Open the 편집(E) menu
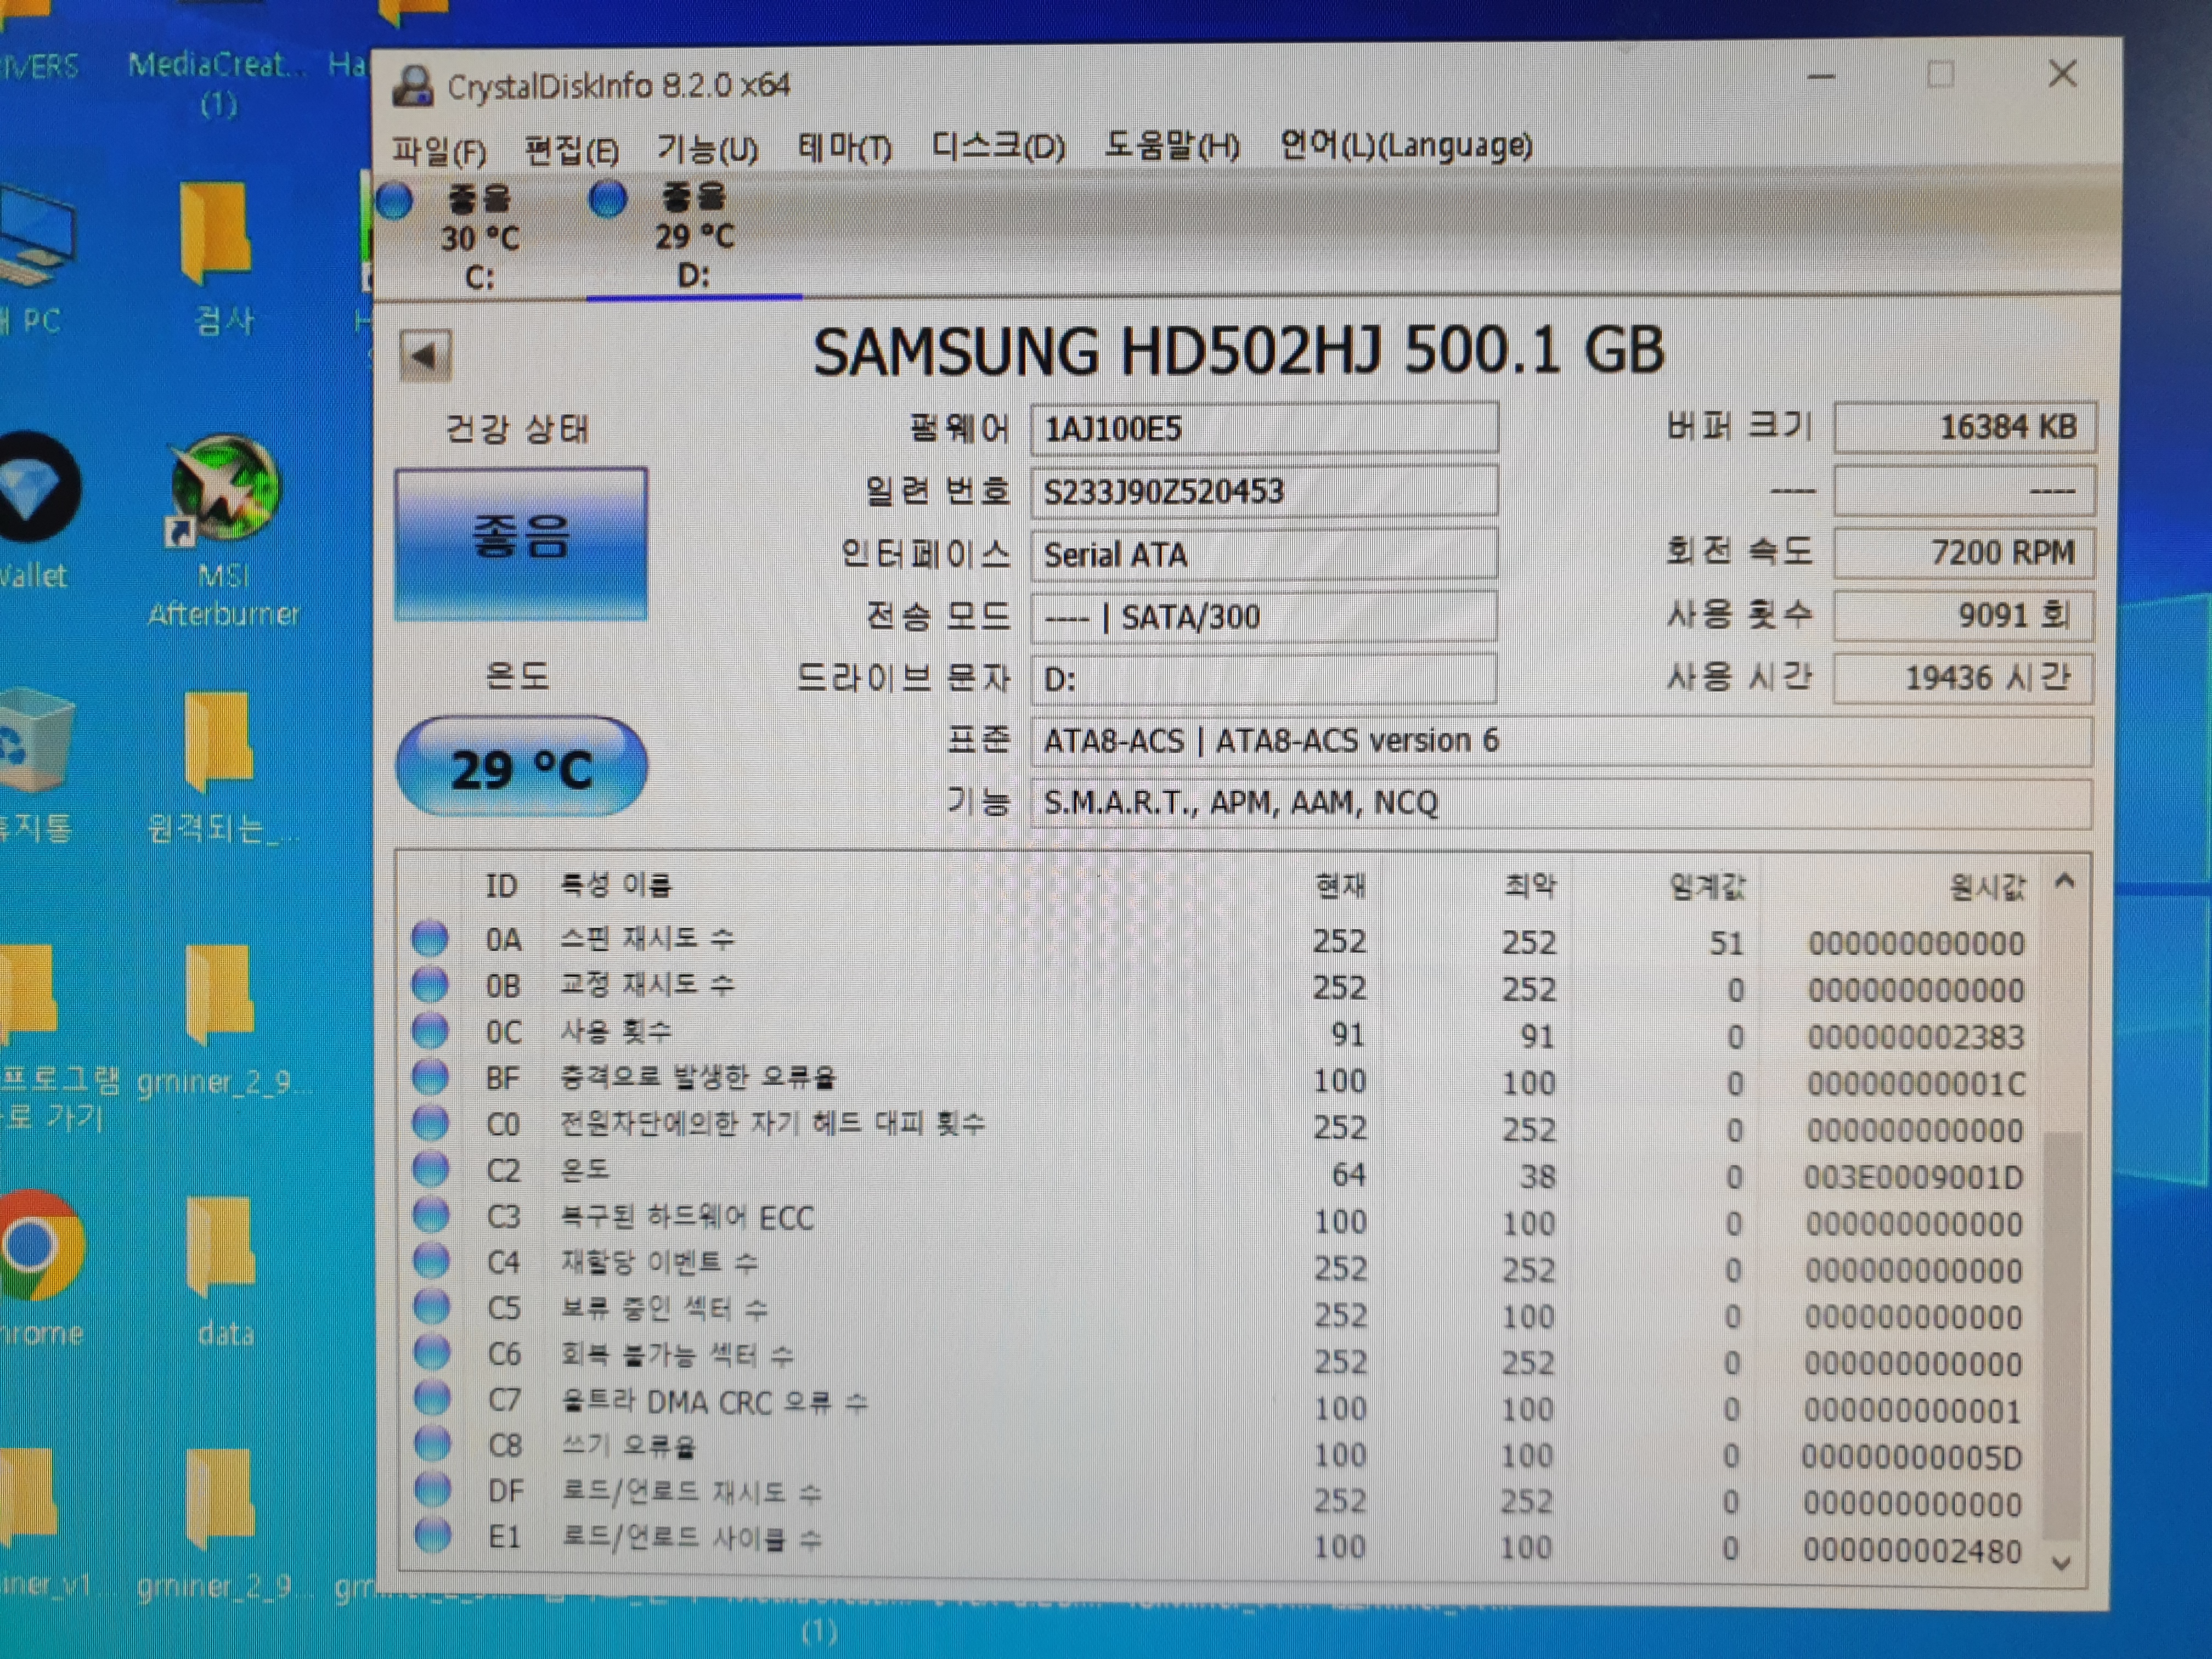 571,151
